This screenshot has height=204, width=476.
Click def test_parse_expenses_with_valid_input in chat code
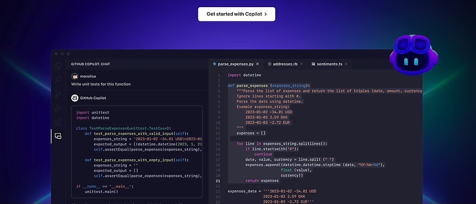coord(137,134)
